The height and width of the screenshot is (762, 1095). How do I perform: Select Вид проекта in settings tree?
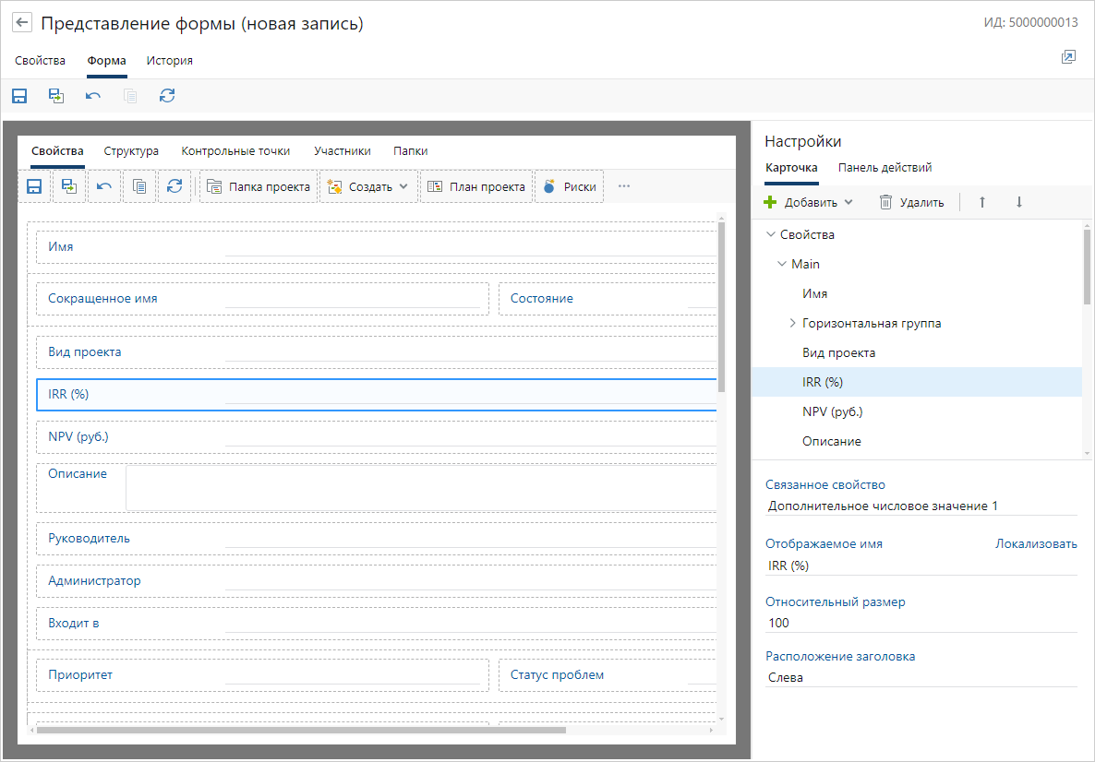tap(838, 352)
